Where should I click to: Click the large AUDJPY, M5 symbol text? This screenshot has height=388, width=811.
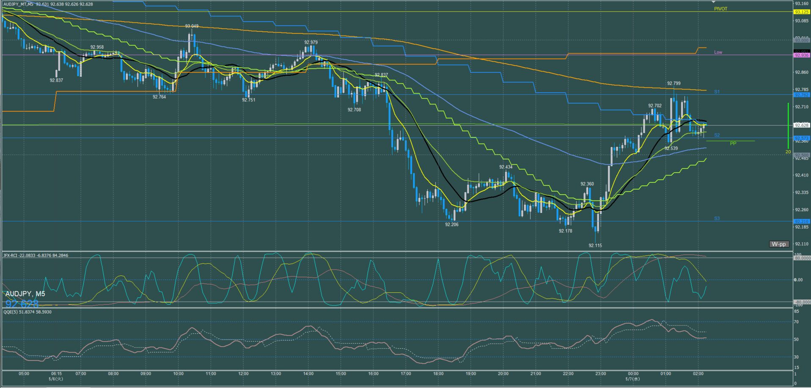click(x=25, y=294)
